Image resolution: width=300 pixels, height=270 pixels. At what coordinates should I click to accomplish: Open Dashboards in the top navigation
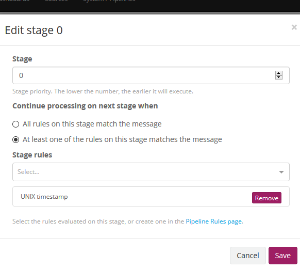coord(14,1)
